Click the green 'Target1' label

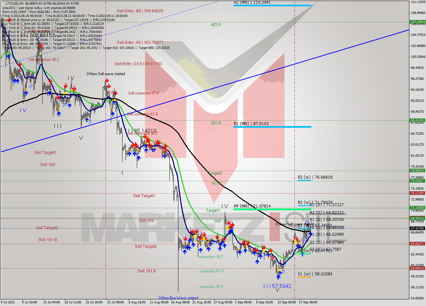click(x=213, y=211)
